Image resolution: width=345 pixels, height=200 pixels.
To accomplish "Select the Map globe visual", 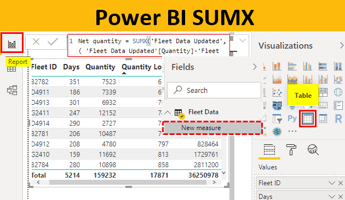I will tap(338, 92).
